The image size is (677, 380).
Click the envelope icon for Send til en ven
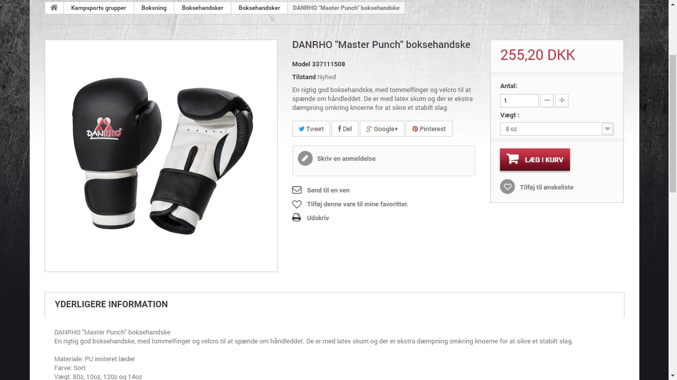pyautogui.click(x=297, y=190)
